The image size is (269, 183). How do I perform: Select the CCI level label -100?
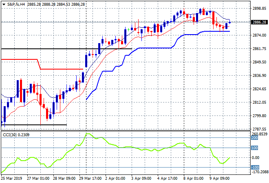click(x=255, y=168)
